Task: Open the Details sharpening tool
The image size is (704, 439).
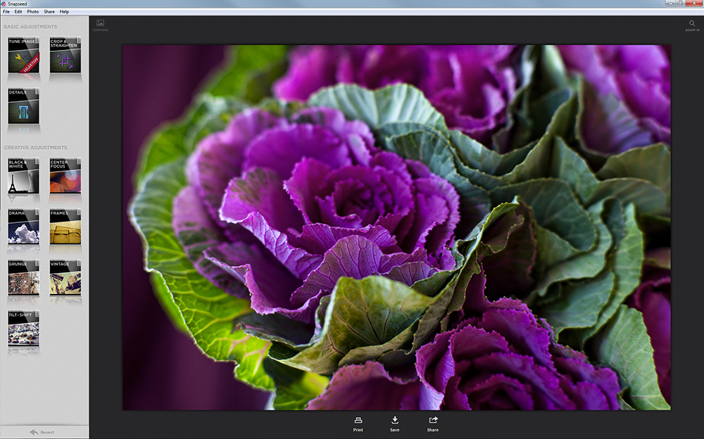Action: pyautogui.click(x=23, y=107)
